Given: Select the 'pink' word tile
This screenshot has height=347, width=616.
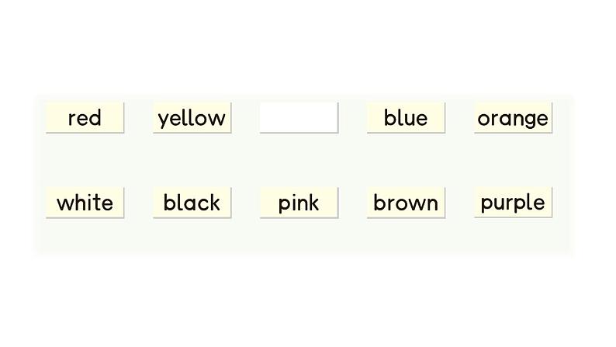Looking at the screenshot, I should (299, 203).
